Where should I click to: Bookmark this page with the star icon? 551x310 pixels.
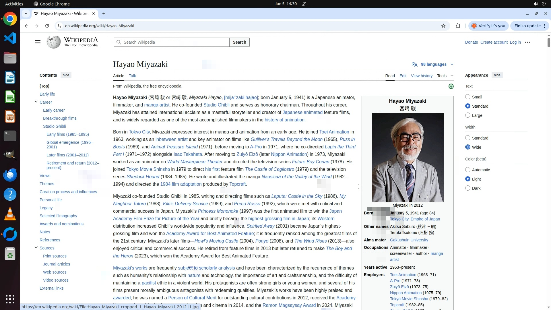(443, 26)
